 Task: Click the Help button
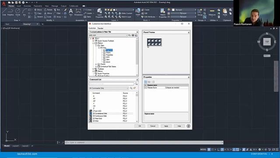click(x=179, y=126)
